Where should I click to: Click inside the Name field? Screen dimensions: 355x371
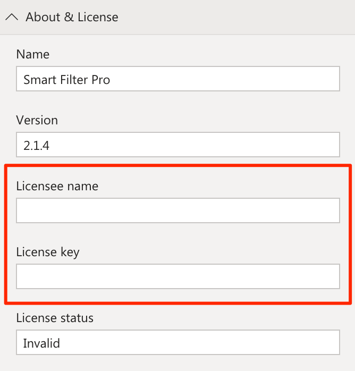(x=178, y=79)
